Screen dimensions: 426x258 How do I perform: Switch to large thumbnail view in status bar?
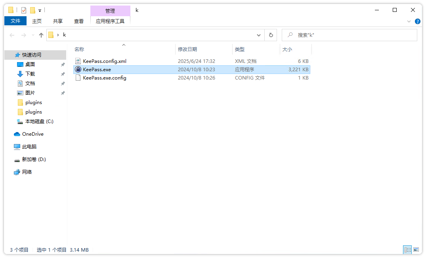click(x=416, y=250)
